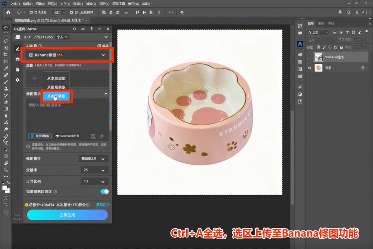Image resolution: width=373 pixels, height=249 pixels.
Task: Open the StartAI blue star panel icon
Action: point(300,44)
